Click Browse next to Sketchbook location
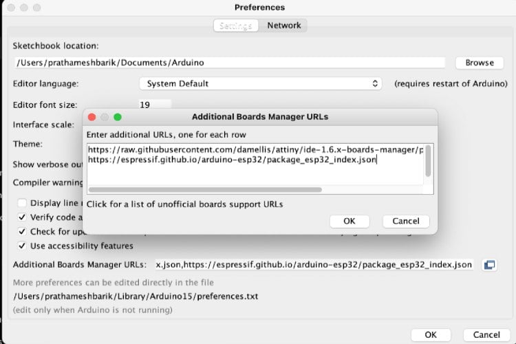The width and height of the screenshot is (516, 344). click(x=479, y=63)
